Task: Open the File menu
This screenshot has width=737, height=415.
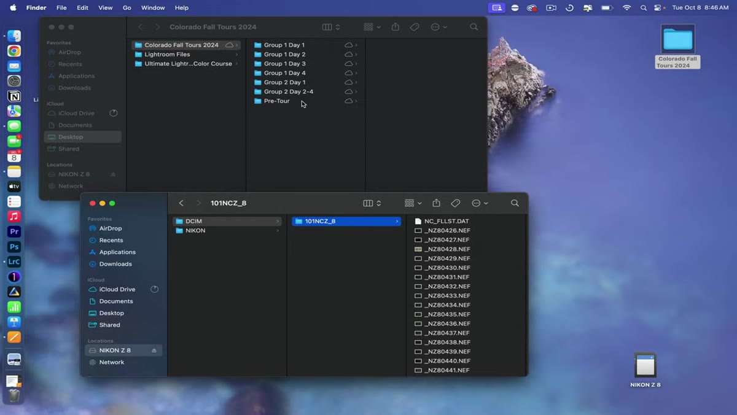Action: (x=61, y=8)
